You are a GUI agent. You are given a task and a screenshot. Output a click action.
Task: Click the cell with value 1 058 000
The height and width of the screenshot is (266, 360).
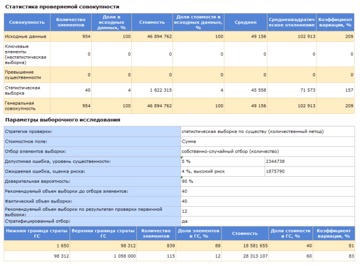[x=103, y=256]
